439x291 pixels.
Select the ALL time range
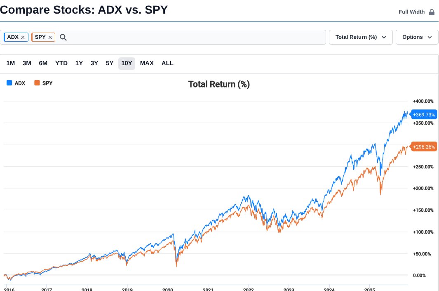167,63
